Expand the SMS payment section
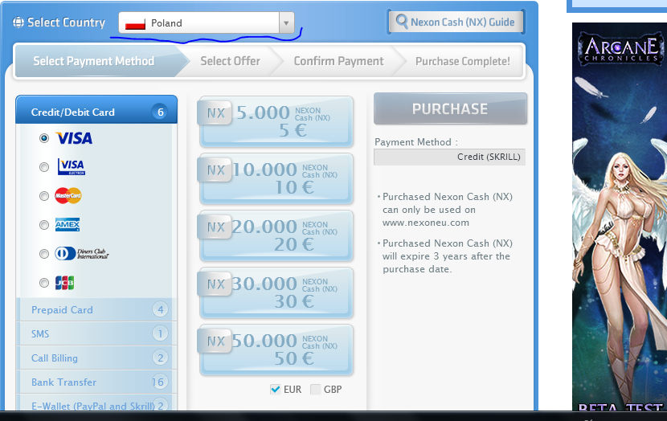Viewport: 667px width, 421px height. point(96,333)
